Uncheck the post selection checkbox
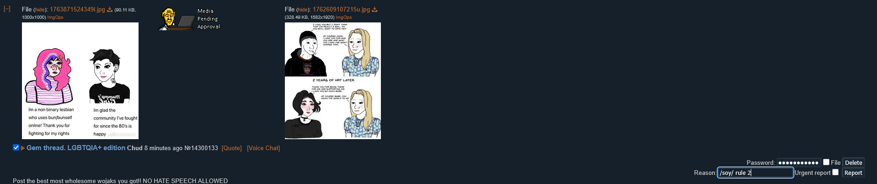The height and width of the screenshot is (184, 877). point(16,147)
